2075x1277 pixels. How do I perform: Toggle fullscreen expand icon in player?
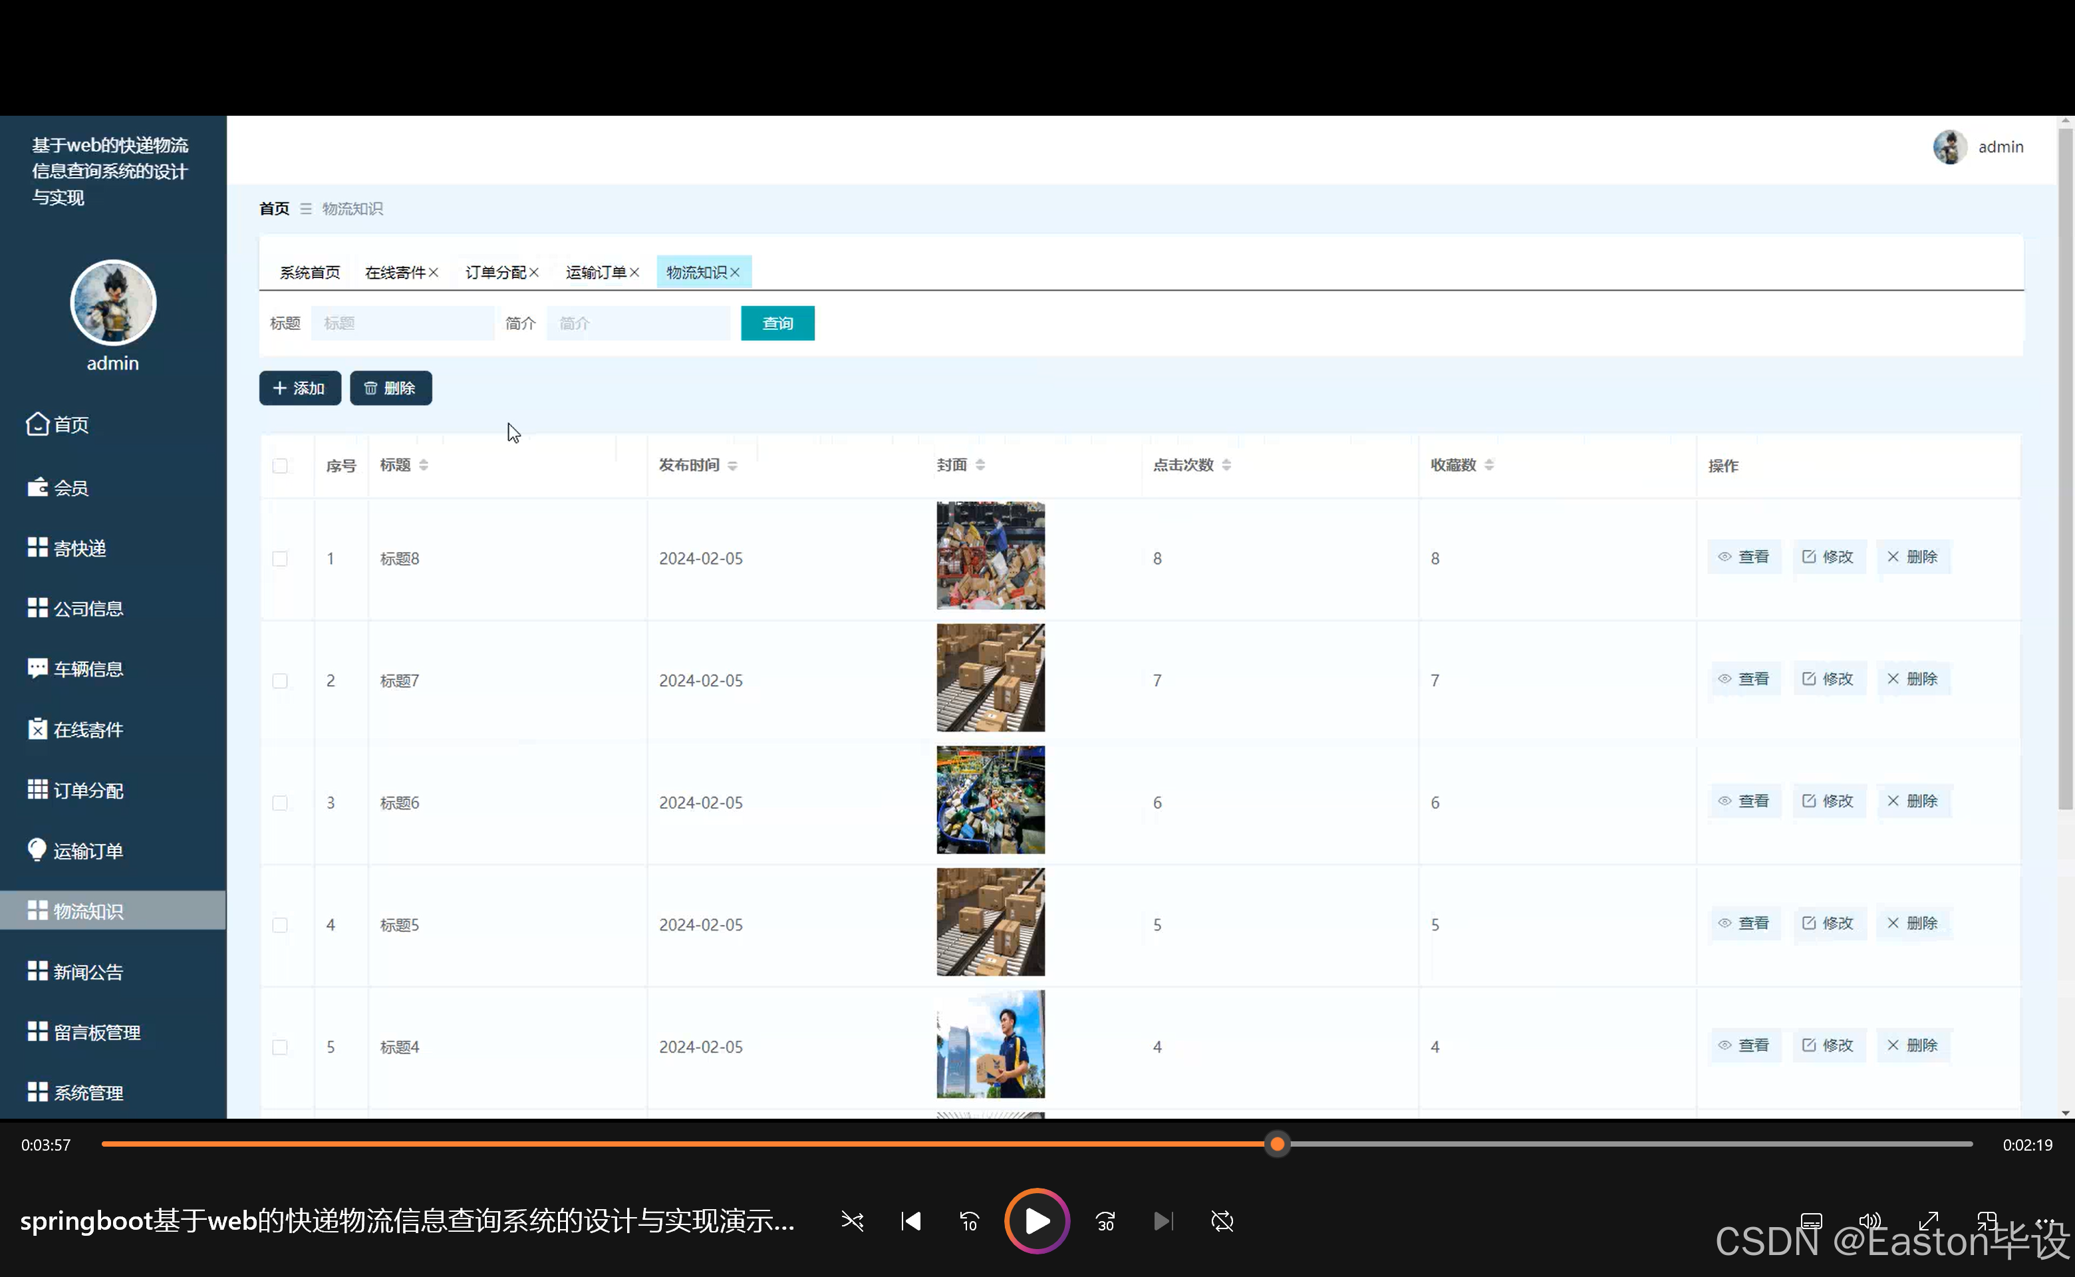coord(1929,1221)
